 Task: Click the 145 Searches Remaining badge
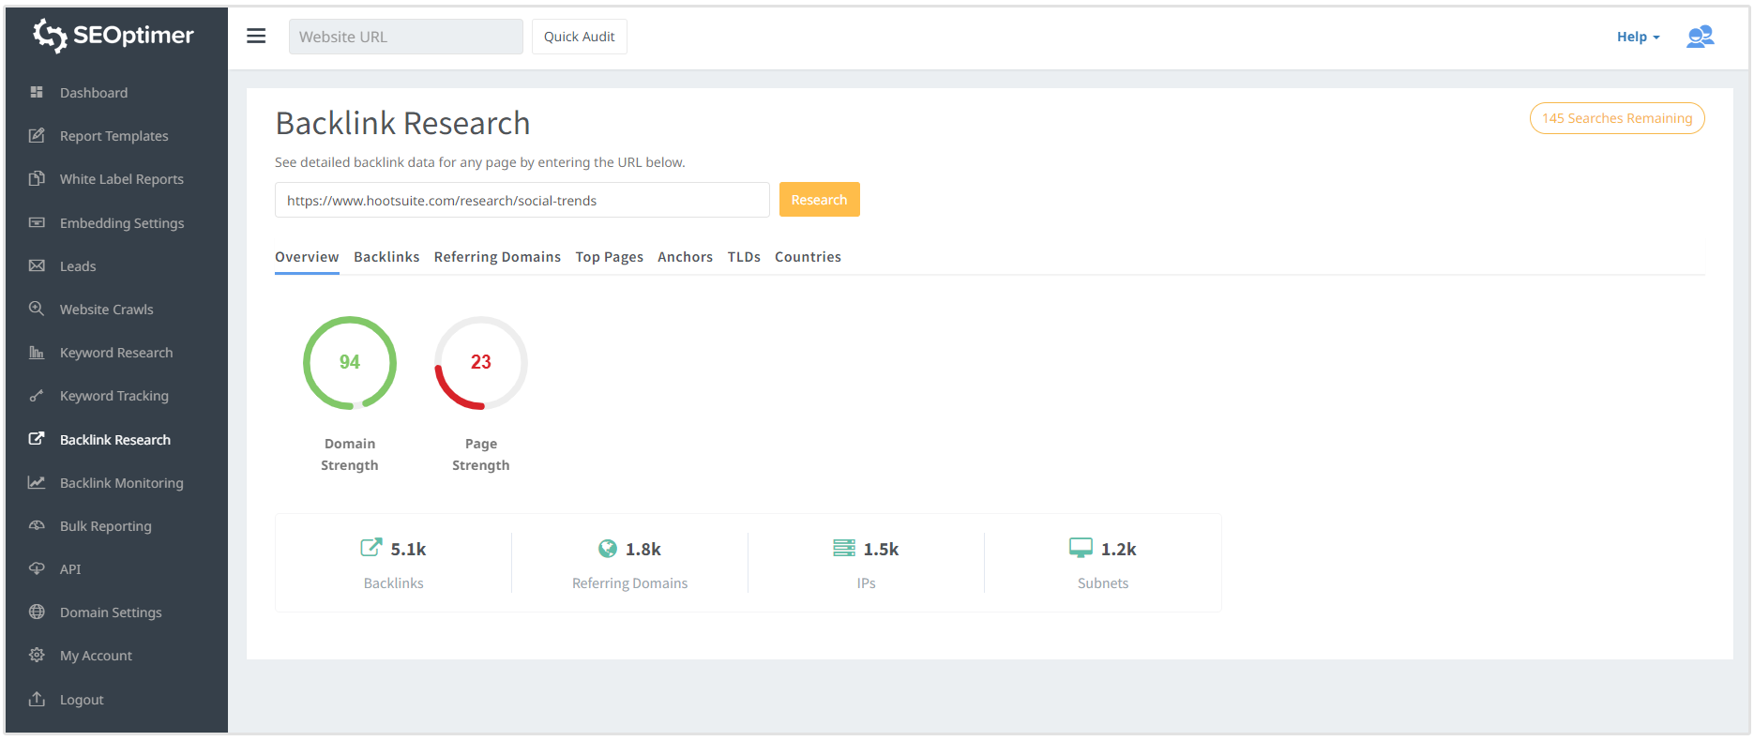pyautogui.click(x=1616, y=118)
